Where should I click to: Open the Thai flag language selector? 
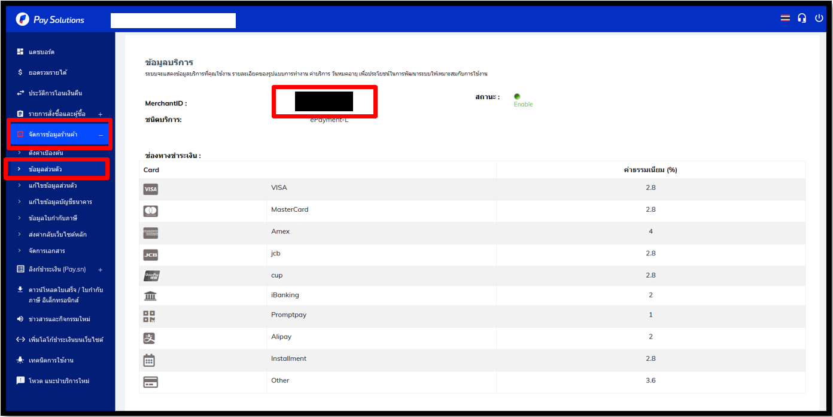[785, 18]
